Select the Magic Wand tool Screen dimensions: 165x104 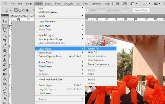click(x=5, y=35)
